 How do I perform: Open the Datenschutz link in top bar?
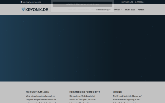pyautogui.click(x=127, y=2)
